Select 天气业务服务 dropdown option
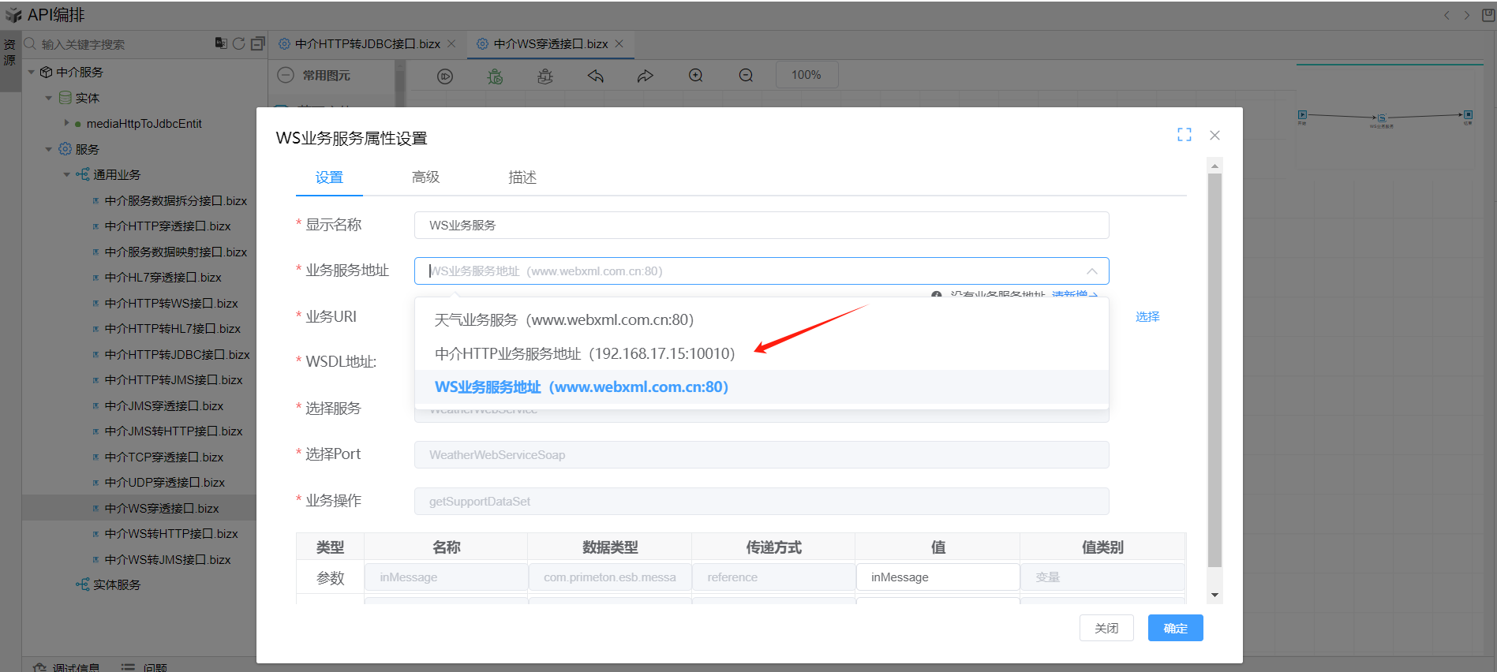The height and width of the screenshot is (672, 1497). (x=563, y=319)
